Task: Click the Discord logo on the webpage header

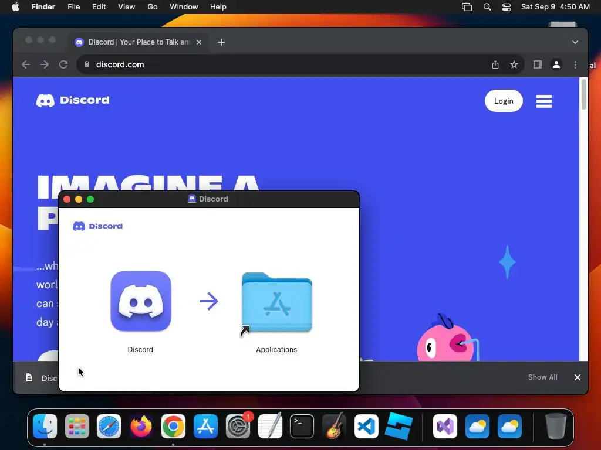Action: coord(73,100)
